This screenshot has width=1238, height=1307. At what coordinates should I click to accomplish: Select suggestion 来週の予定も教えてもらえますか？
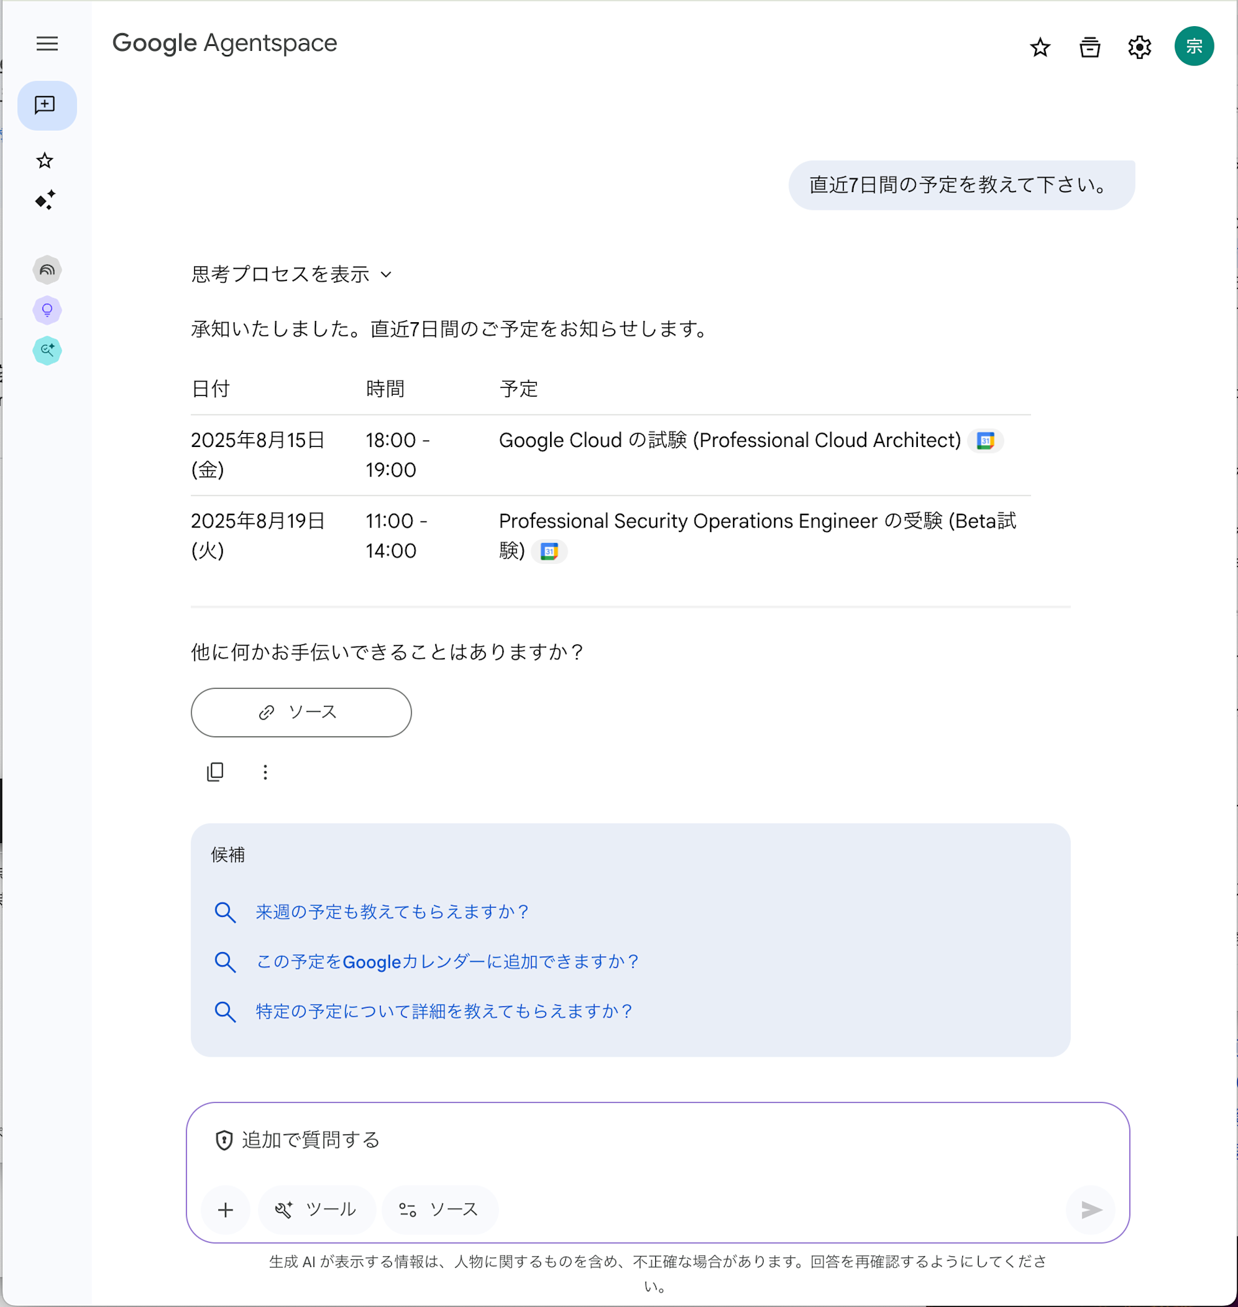[x=393, y=912]
